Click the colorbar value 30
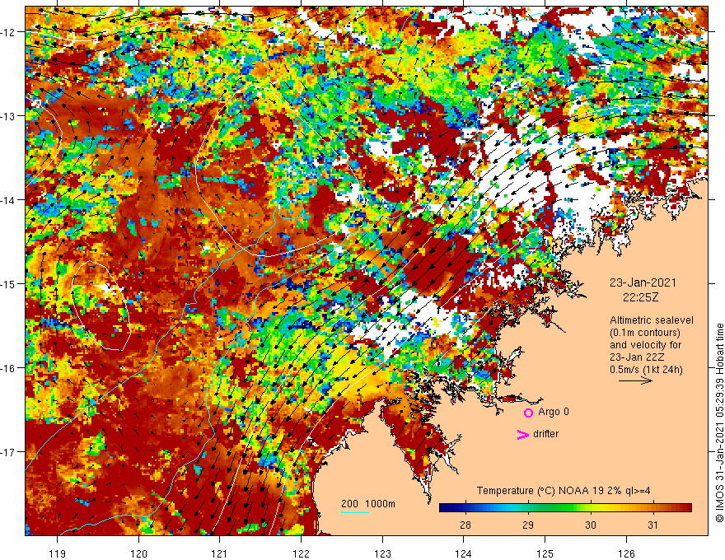Image resolution: width=725 pixels, height=560 pixels. (x=591, y=525)
